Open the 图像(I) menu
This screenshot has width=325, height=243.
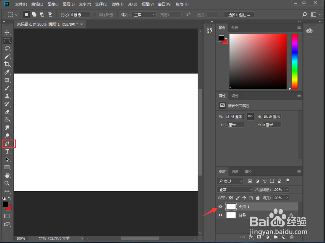pos(53,4)
